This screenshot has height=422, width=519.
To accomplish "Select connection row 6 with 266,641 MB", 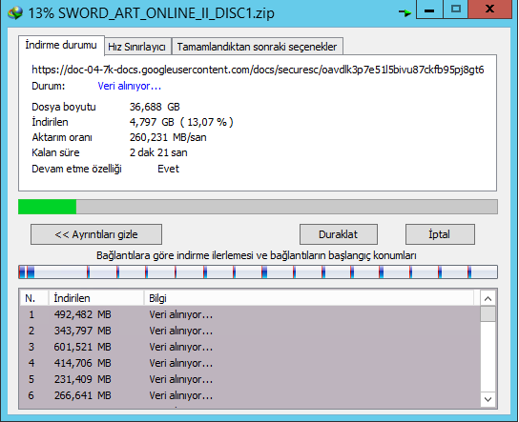I will tap(250, 395).
